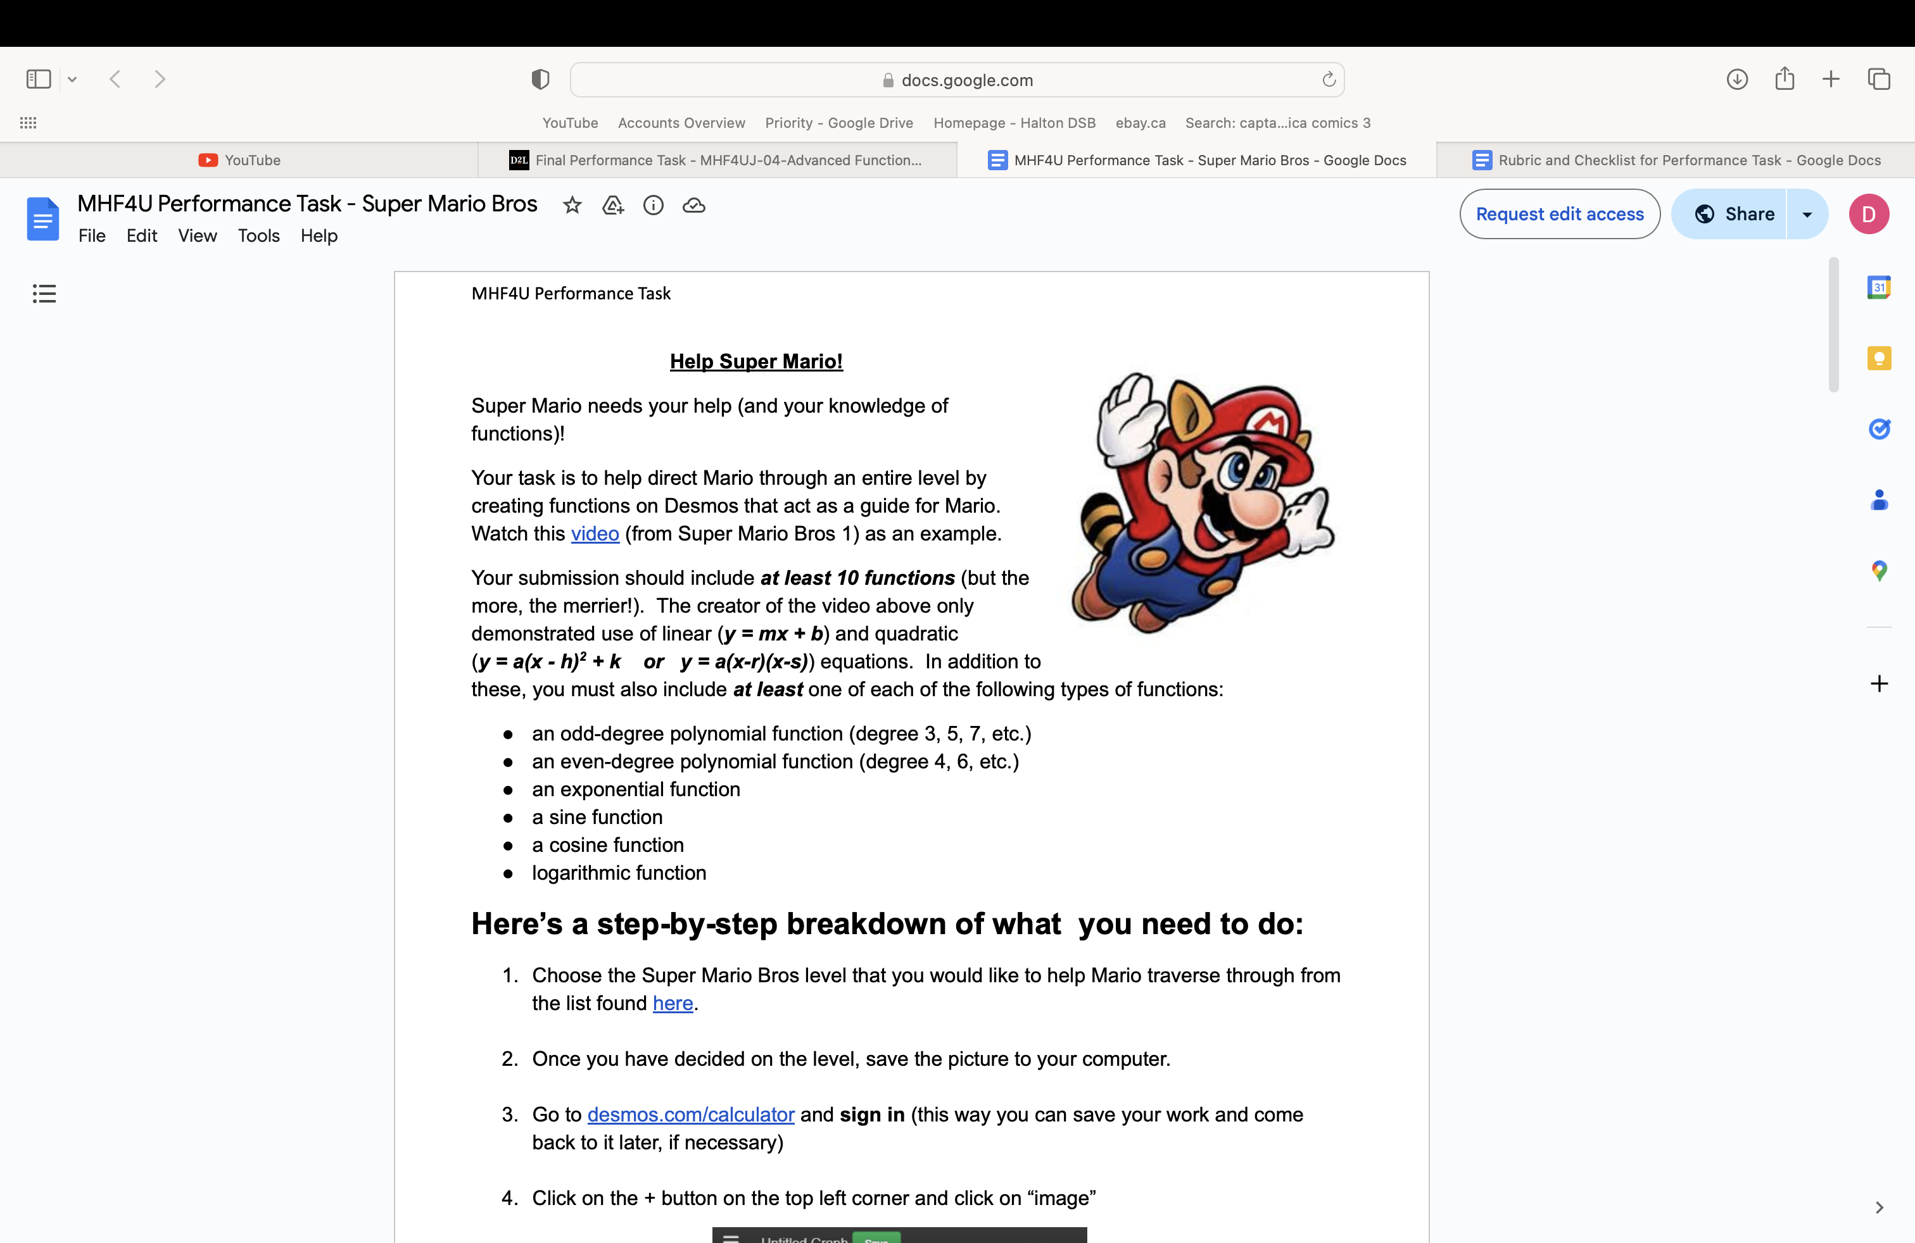The width and height of the screenshot is (1915, 1243).
Task: Open Google Tasks in the side panel
Action: (1880, 428)
